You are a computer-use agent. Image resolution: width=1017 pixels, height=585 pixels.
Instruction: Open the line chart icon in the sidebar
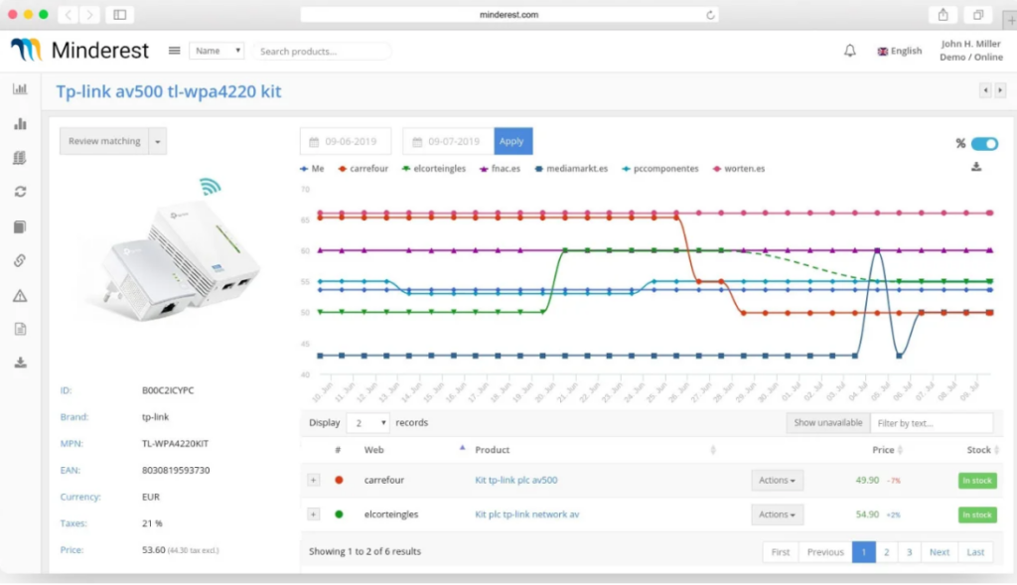point(20,88)
